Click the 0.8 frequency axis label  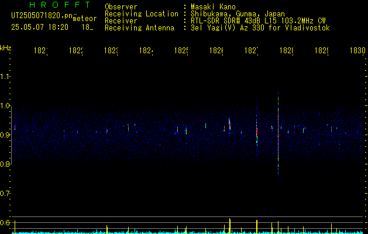click(x=5, y=164)
